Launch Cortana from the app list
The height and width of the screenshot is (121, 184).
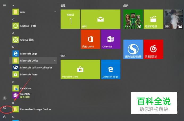click(x=33, y=26)
